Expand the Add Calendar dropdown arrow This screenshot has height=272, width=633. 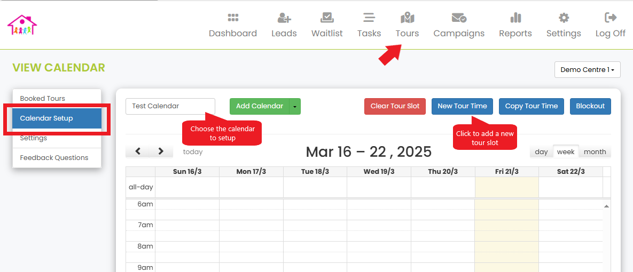(x=295, y=106)
